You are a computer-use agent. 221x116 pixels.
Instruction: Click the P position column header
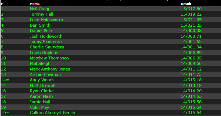(x=2, y=4)
